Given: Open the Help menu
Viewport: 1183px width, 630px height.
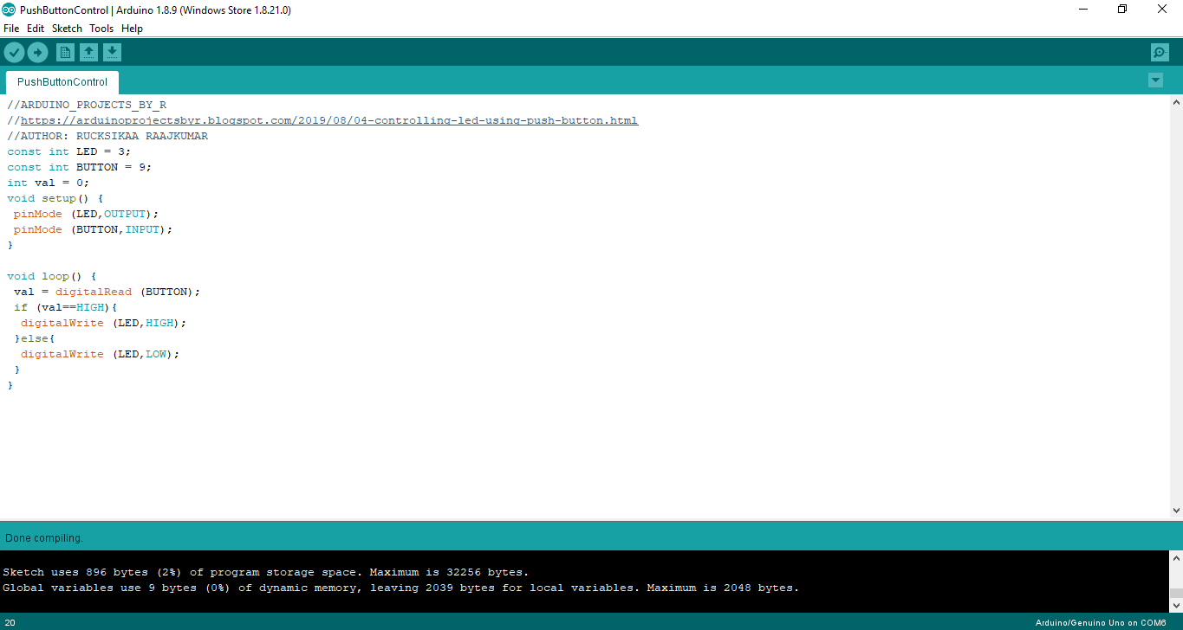Looking at the screenshot, I should pyautogui.click(x=132, y=29).
